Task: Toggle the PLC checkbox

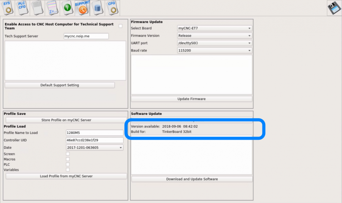Action: tap(68, 165)
